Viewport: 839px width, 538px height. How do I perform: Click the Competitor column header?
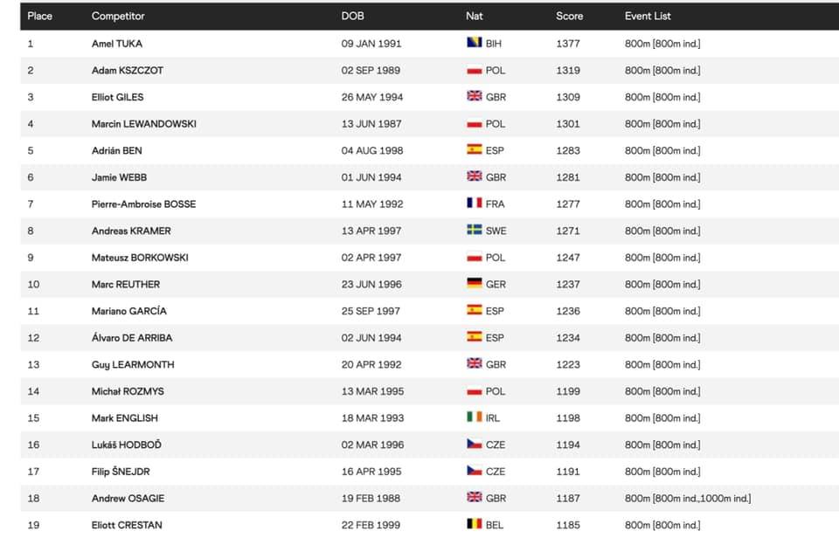pos(118,16)
